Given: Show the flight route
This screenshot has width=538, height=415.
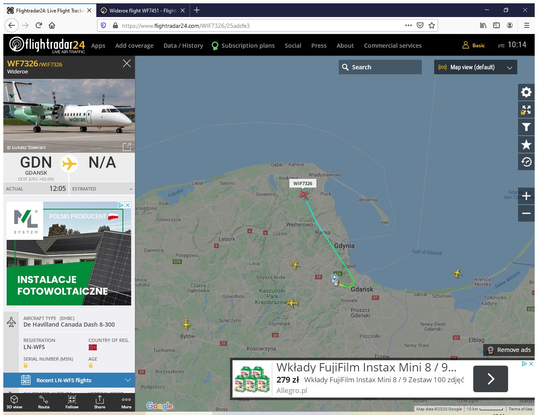Looking at the screenshot, I should pos(44,402).
